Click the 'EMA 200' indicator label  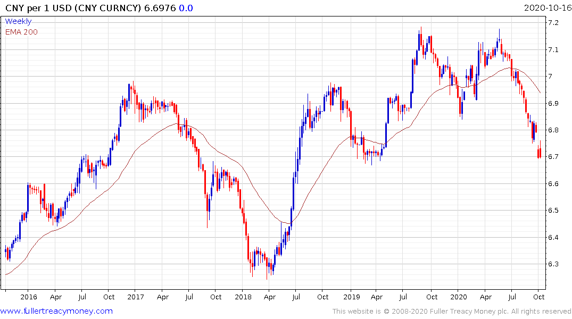(21, 32)
